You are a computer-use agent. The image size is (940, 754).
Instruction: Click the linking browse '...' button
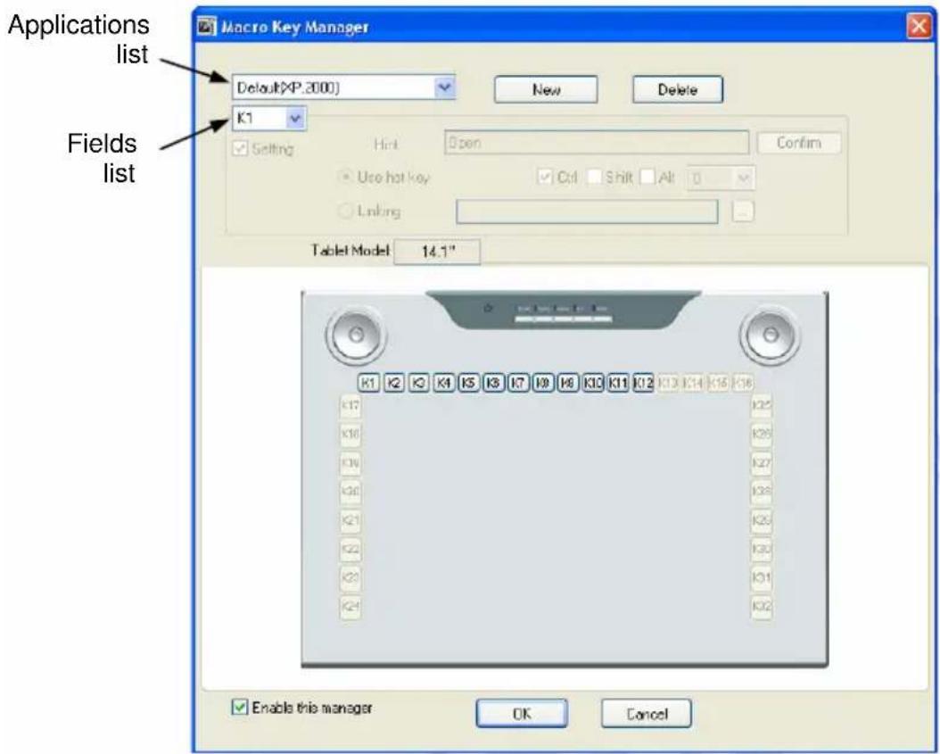[743, 211]
